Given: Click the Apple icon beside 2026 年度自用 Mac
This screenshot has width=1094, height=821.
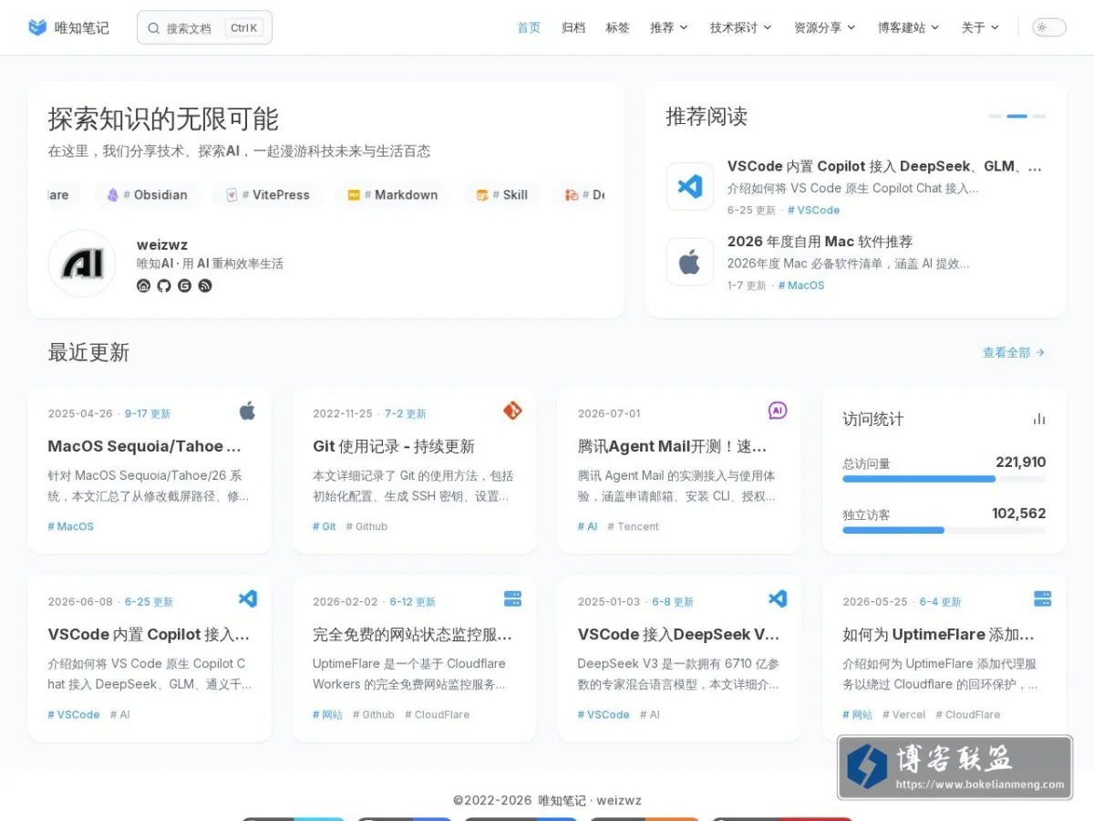Looking at the screenshot, I should [x=690, y=262].
